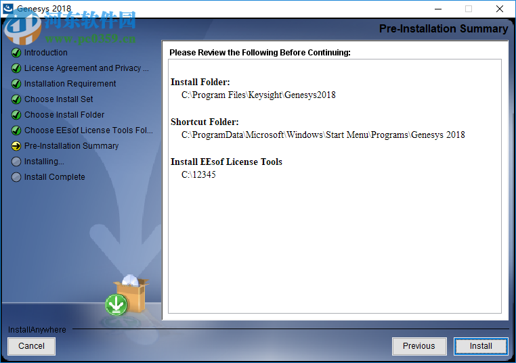The width and height of the screenshot is (516, 363).
Task: Minimize the Genesys 2018 installer window
Action: click(438, 9)
